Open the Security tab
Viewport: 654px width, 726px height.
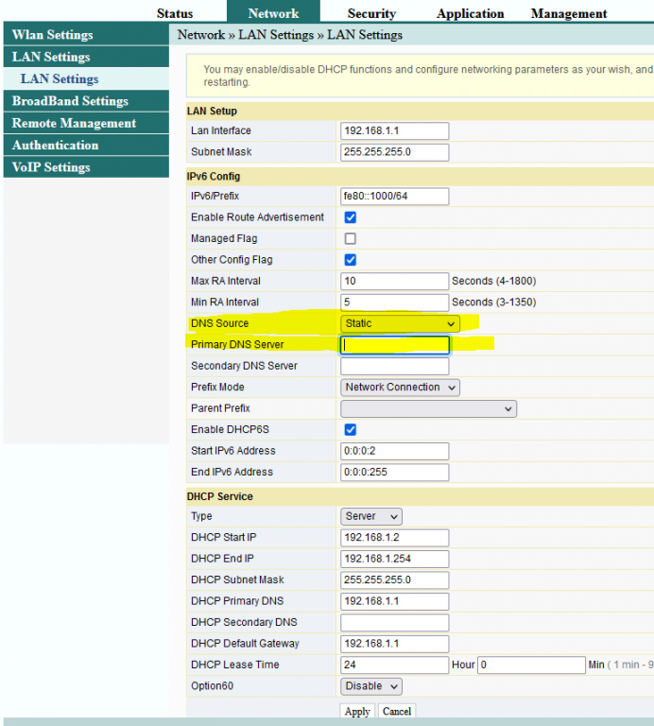pos(371,13)
